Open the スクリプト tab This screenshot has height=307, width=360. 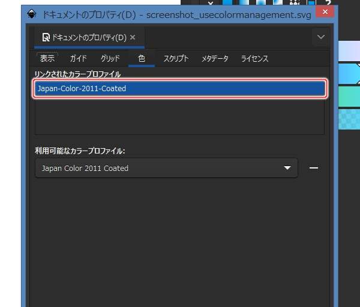coord(176,58)
